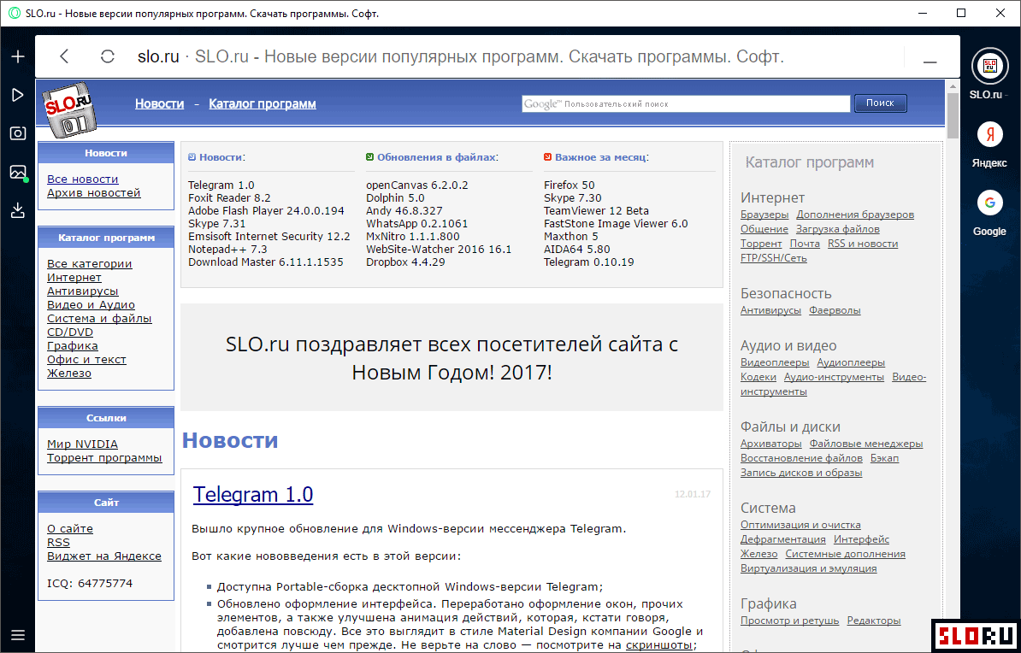1021x653 pixels.
Task: Click Adobe Flash Player 24.0.0.194 entry
Action: click(x=266, y=211)
